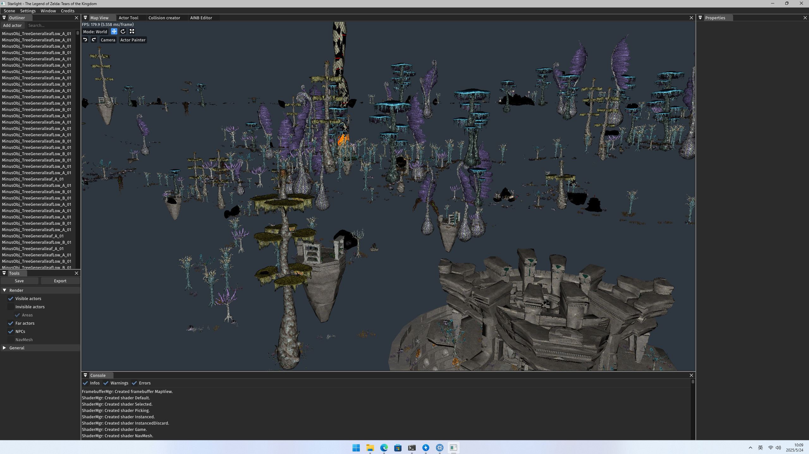Click the redo arrow in Map View

click(x=94, y=40)
